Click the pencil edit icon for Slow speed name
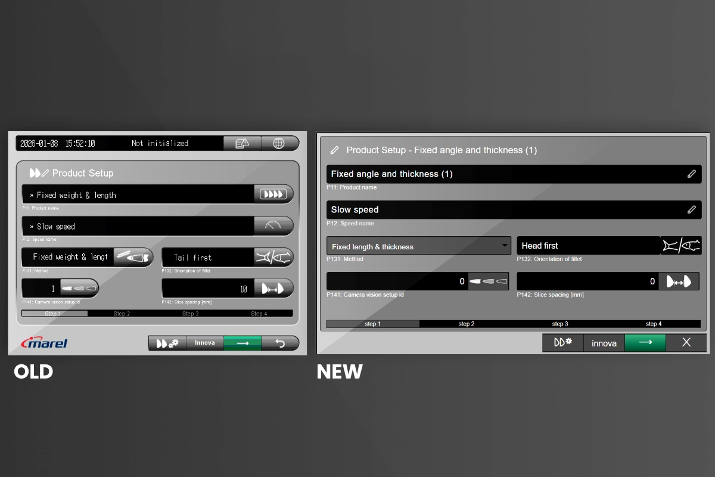Viewport: 715px width, 477px height. pos(691,210)
